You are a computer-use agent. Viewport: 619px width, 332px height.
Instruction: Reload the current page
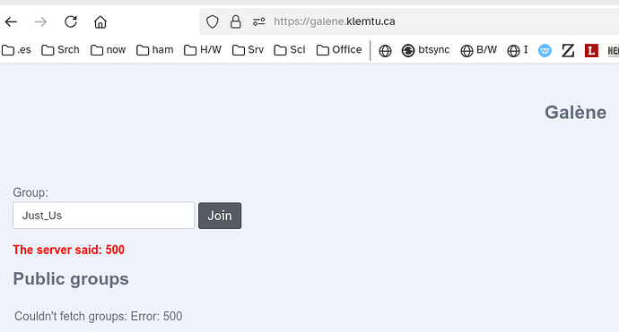click(71, 21)
